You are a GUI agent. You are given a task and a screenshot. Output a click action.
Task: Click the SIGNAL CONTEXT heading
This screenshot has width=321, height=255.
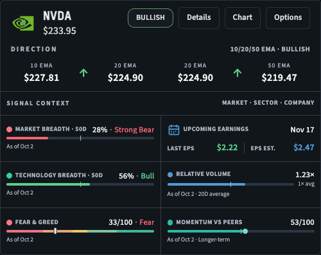pyautogui.click(x=38, y=103)
